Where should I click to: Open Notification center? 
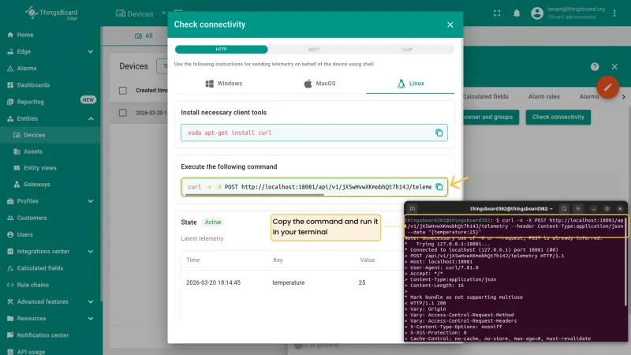tap(43, 335)
